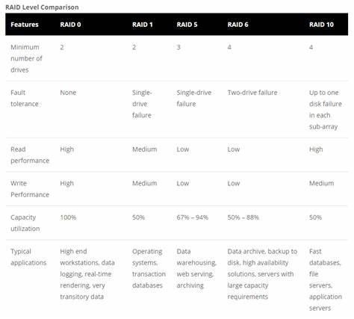Select the Write Performance row label
Viewport: 354px width, 319px height.
click(x=30, y=189)
